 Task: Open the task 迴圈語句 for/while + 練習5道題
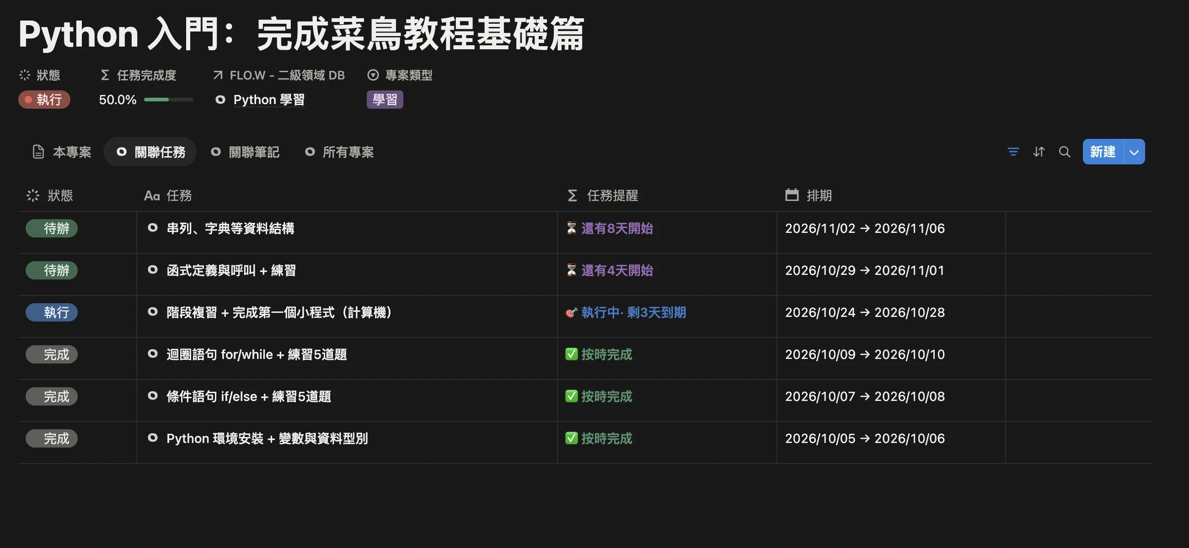(x=257, y=354)
